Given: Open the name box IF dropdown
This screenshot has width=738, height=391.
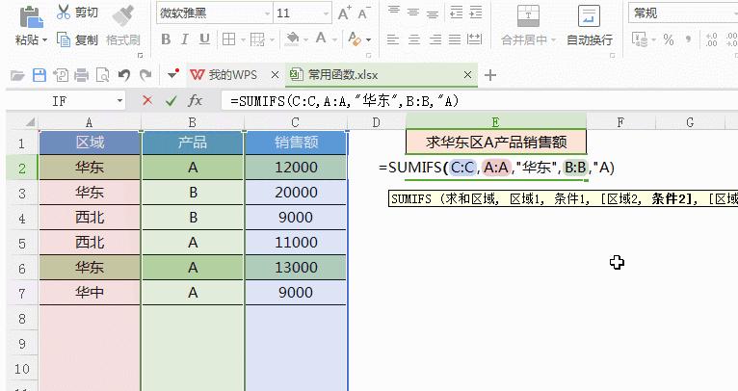Looking at the screenshot, I should coord(119,101).
